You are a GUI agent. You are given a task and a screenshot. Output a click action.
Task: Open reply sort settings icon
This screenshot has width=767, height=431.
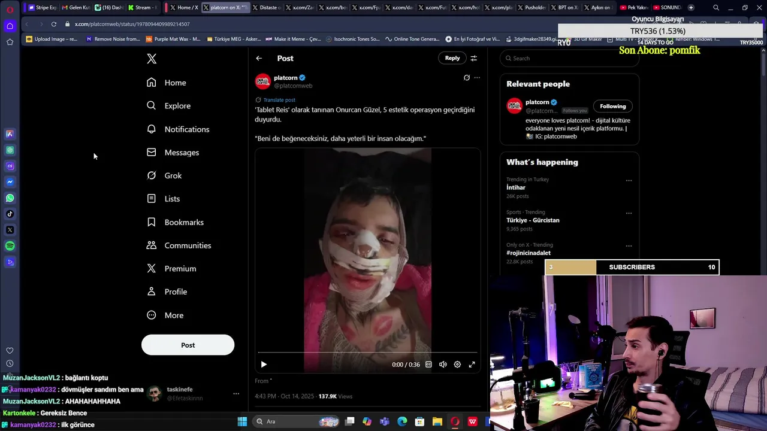[473, 58]
